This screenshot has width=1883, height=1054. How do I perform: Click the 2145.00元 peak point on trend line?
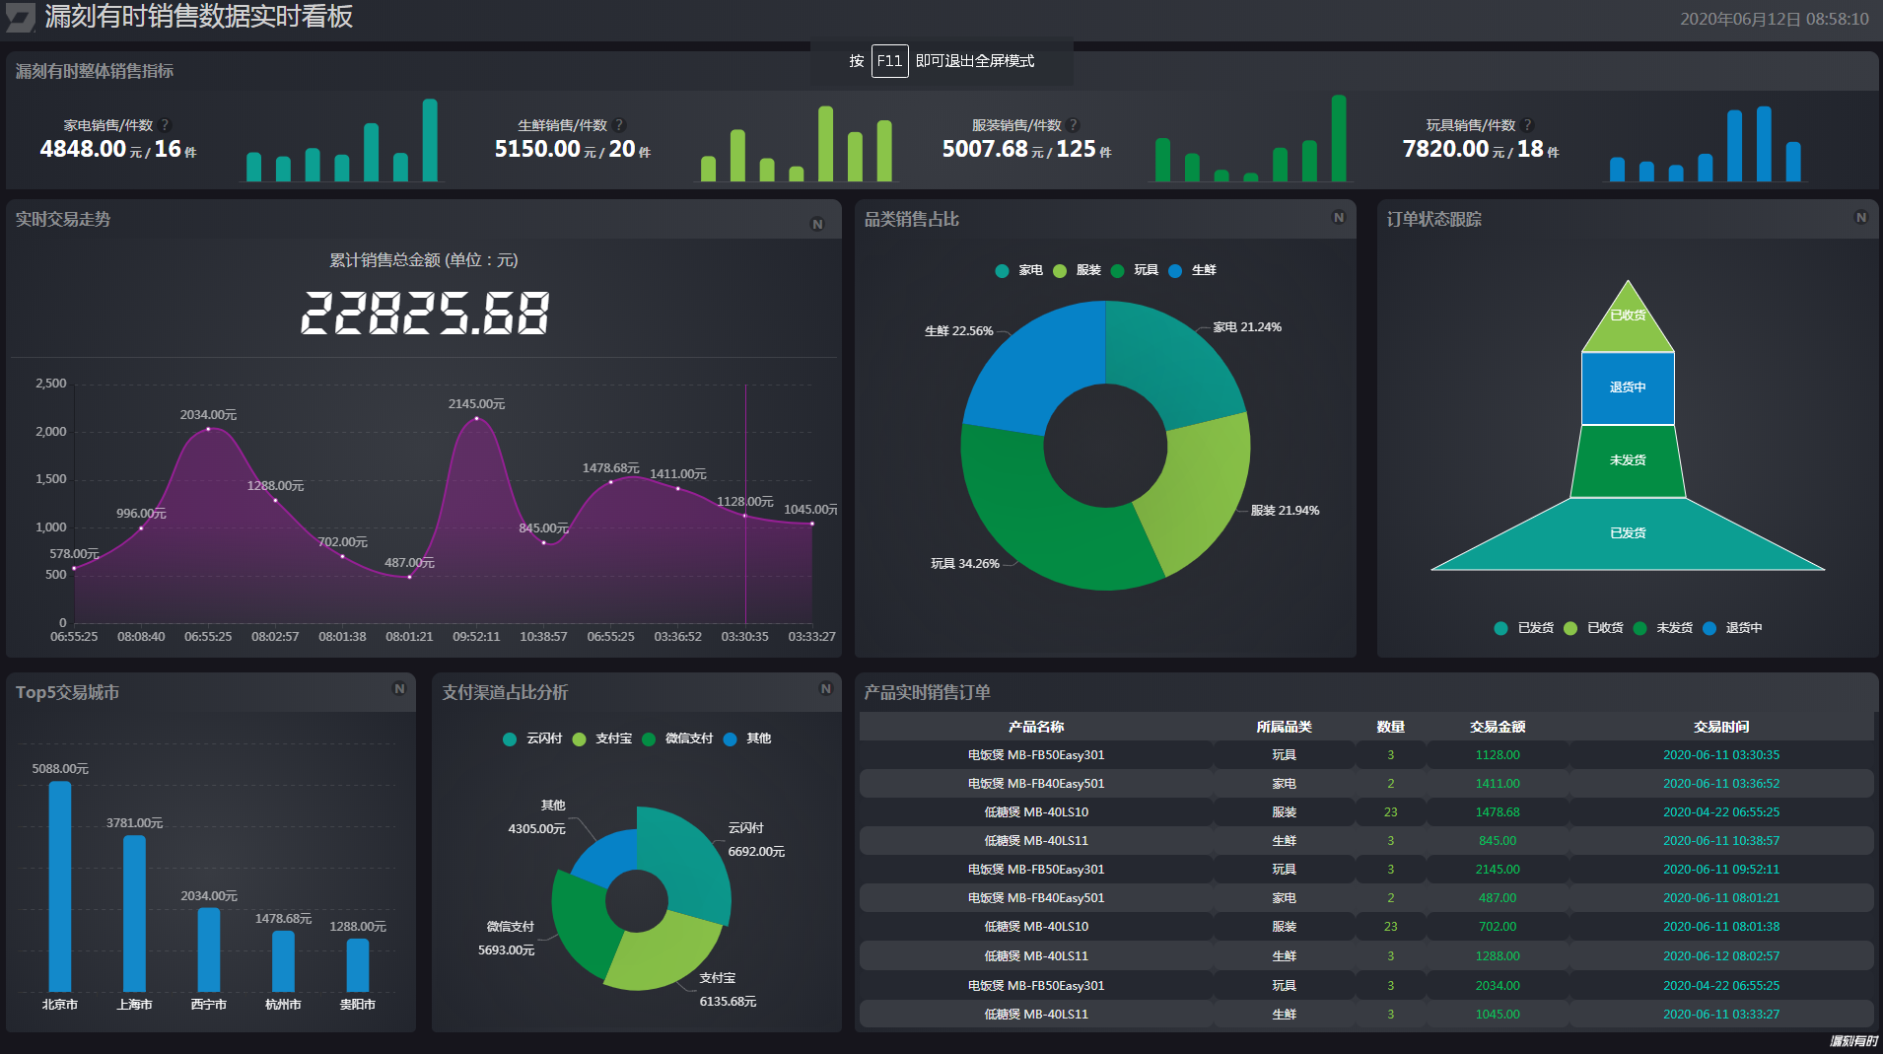[x=477, y=418]
